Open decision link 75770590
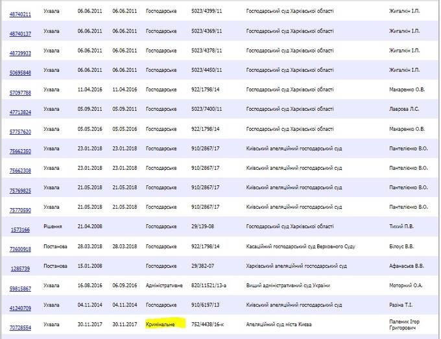The height and width of the screenshot is (339, 441). point(20,210)
